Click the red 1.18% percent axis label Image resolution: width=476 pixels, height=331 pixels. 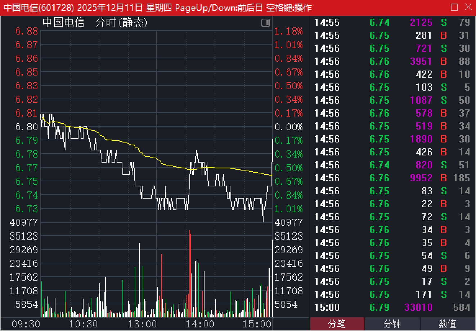(x=289, y=31)
